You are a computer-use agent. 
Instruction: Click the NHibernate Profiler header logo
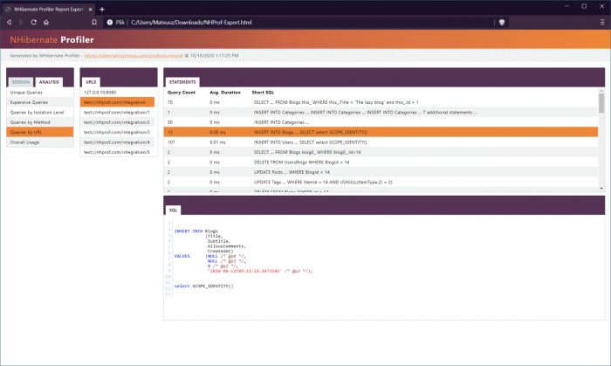pyautogui.click(x=51, y=40)
